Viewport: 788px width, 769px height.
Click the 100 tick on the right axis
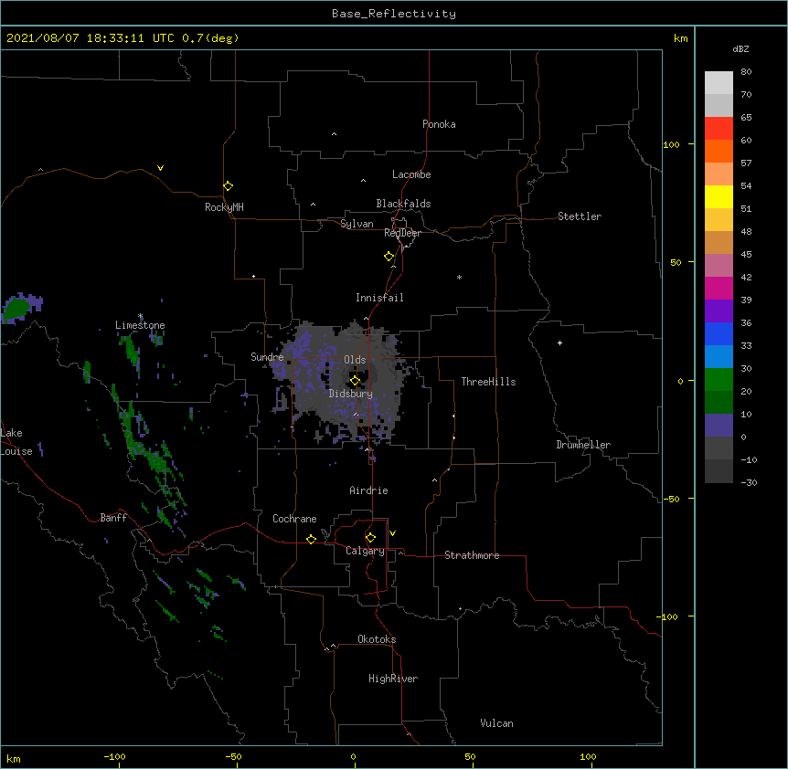(671, 144)
